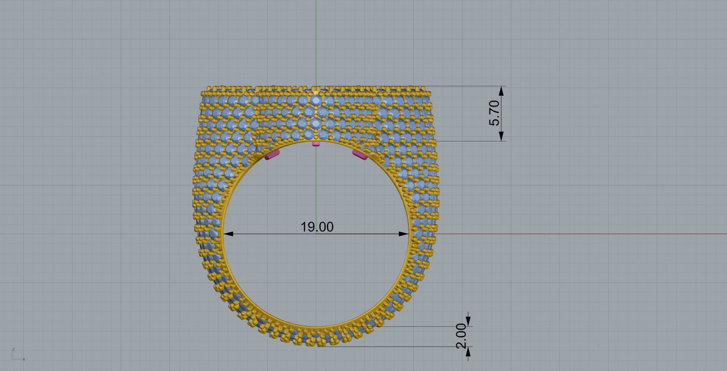Select the 19.00 inner diameter dimension text
727x371 pixels.
click(317, 227)
